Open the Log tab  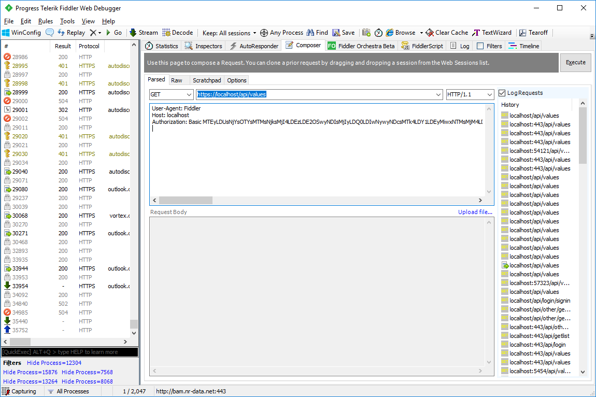pyautogui.click(x=460, y=46)
